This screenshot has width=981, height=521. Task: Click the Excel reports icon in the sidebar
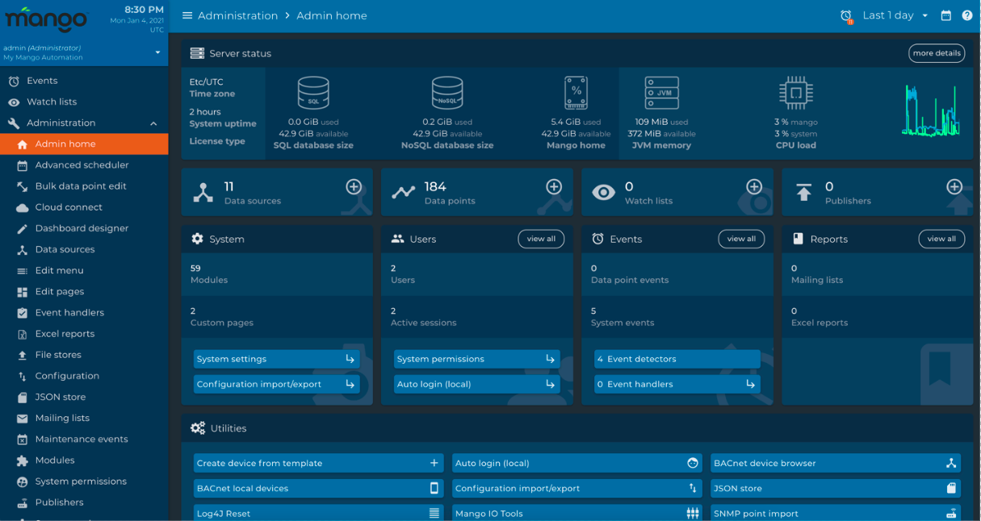(x=23, y=334)
